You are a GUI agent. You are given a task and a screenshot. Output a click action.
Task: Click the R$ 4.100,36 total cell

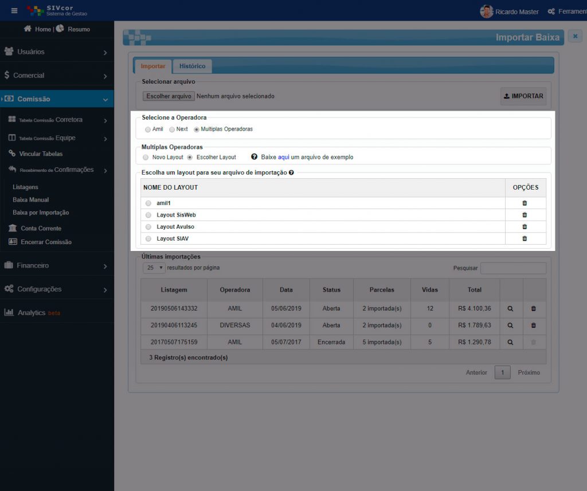[x=474, y=309]
